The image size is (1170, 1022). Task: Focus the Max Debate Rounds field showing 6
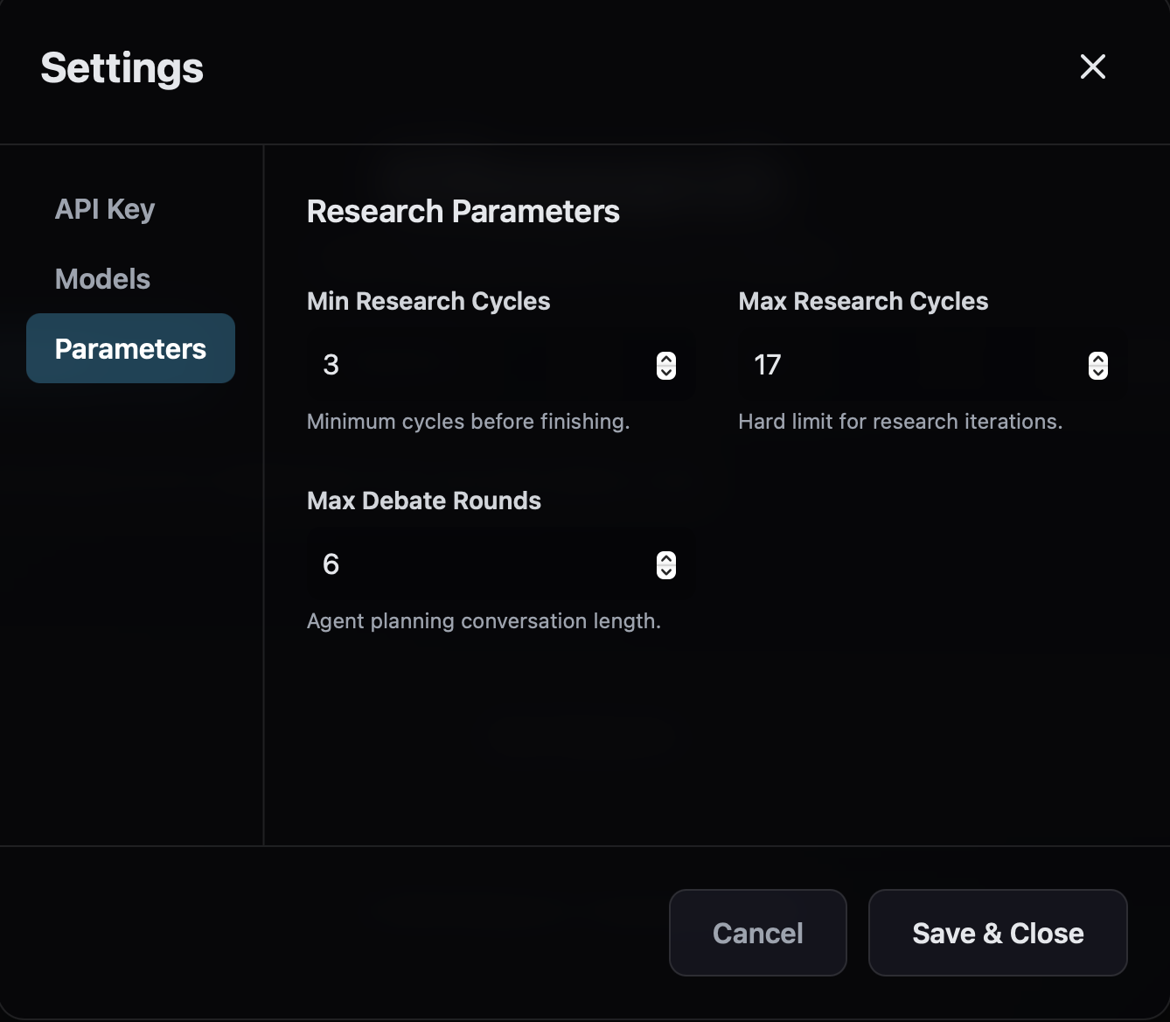coord(501,564)
